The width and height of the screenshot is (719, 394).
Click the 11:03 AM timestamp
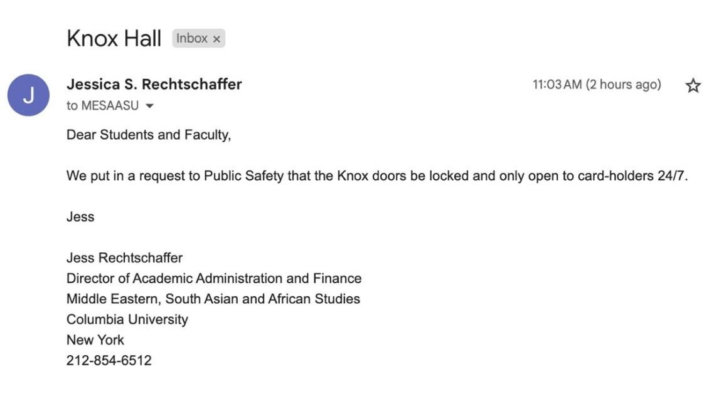click(x=557, y=85)
